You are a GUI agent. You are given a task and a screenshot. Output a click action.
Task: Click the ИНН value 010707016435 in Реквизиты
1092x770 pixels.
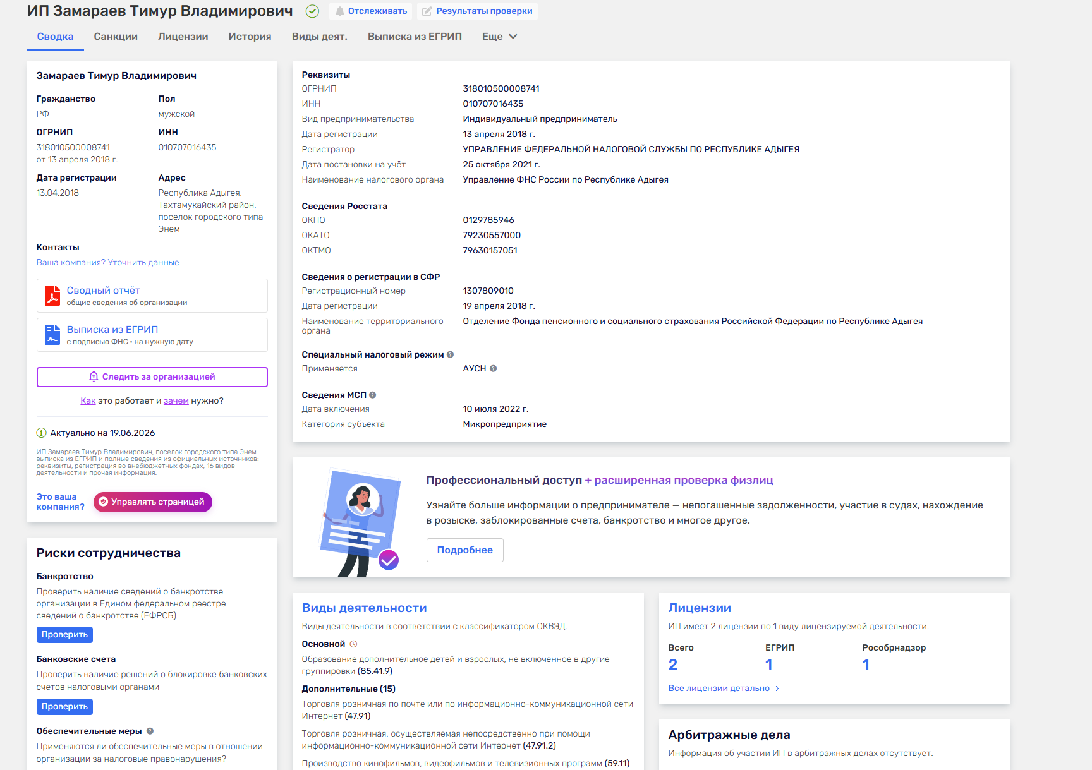click(x=494, y=104)
